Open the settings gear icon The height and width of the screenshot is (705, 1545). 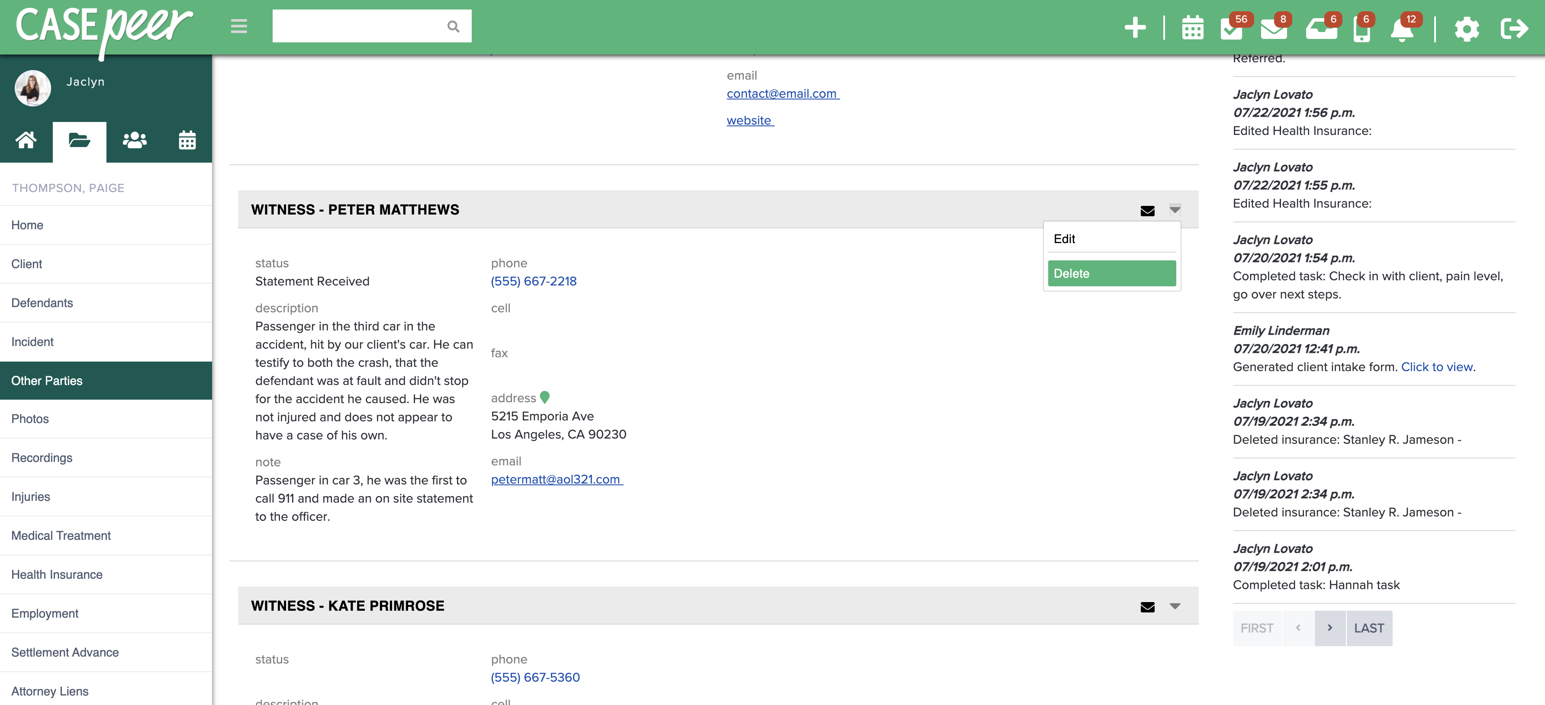click(x=1467, y=29)
